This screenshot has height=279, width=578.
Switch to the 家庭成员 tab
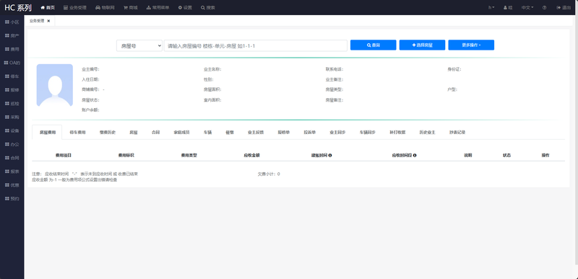181,133
